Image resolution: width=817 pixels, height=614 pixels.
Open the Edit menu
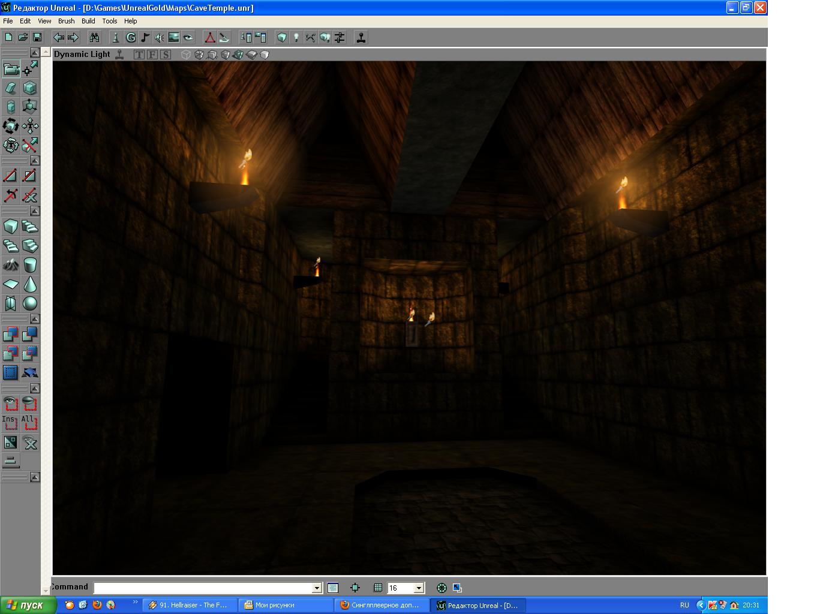pyautogui.click(x=25, y=21)
